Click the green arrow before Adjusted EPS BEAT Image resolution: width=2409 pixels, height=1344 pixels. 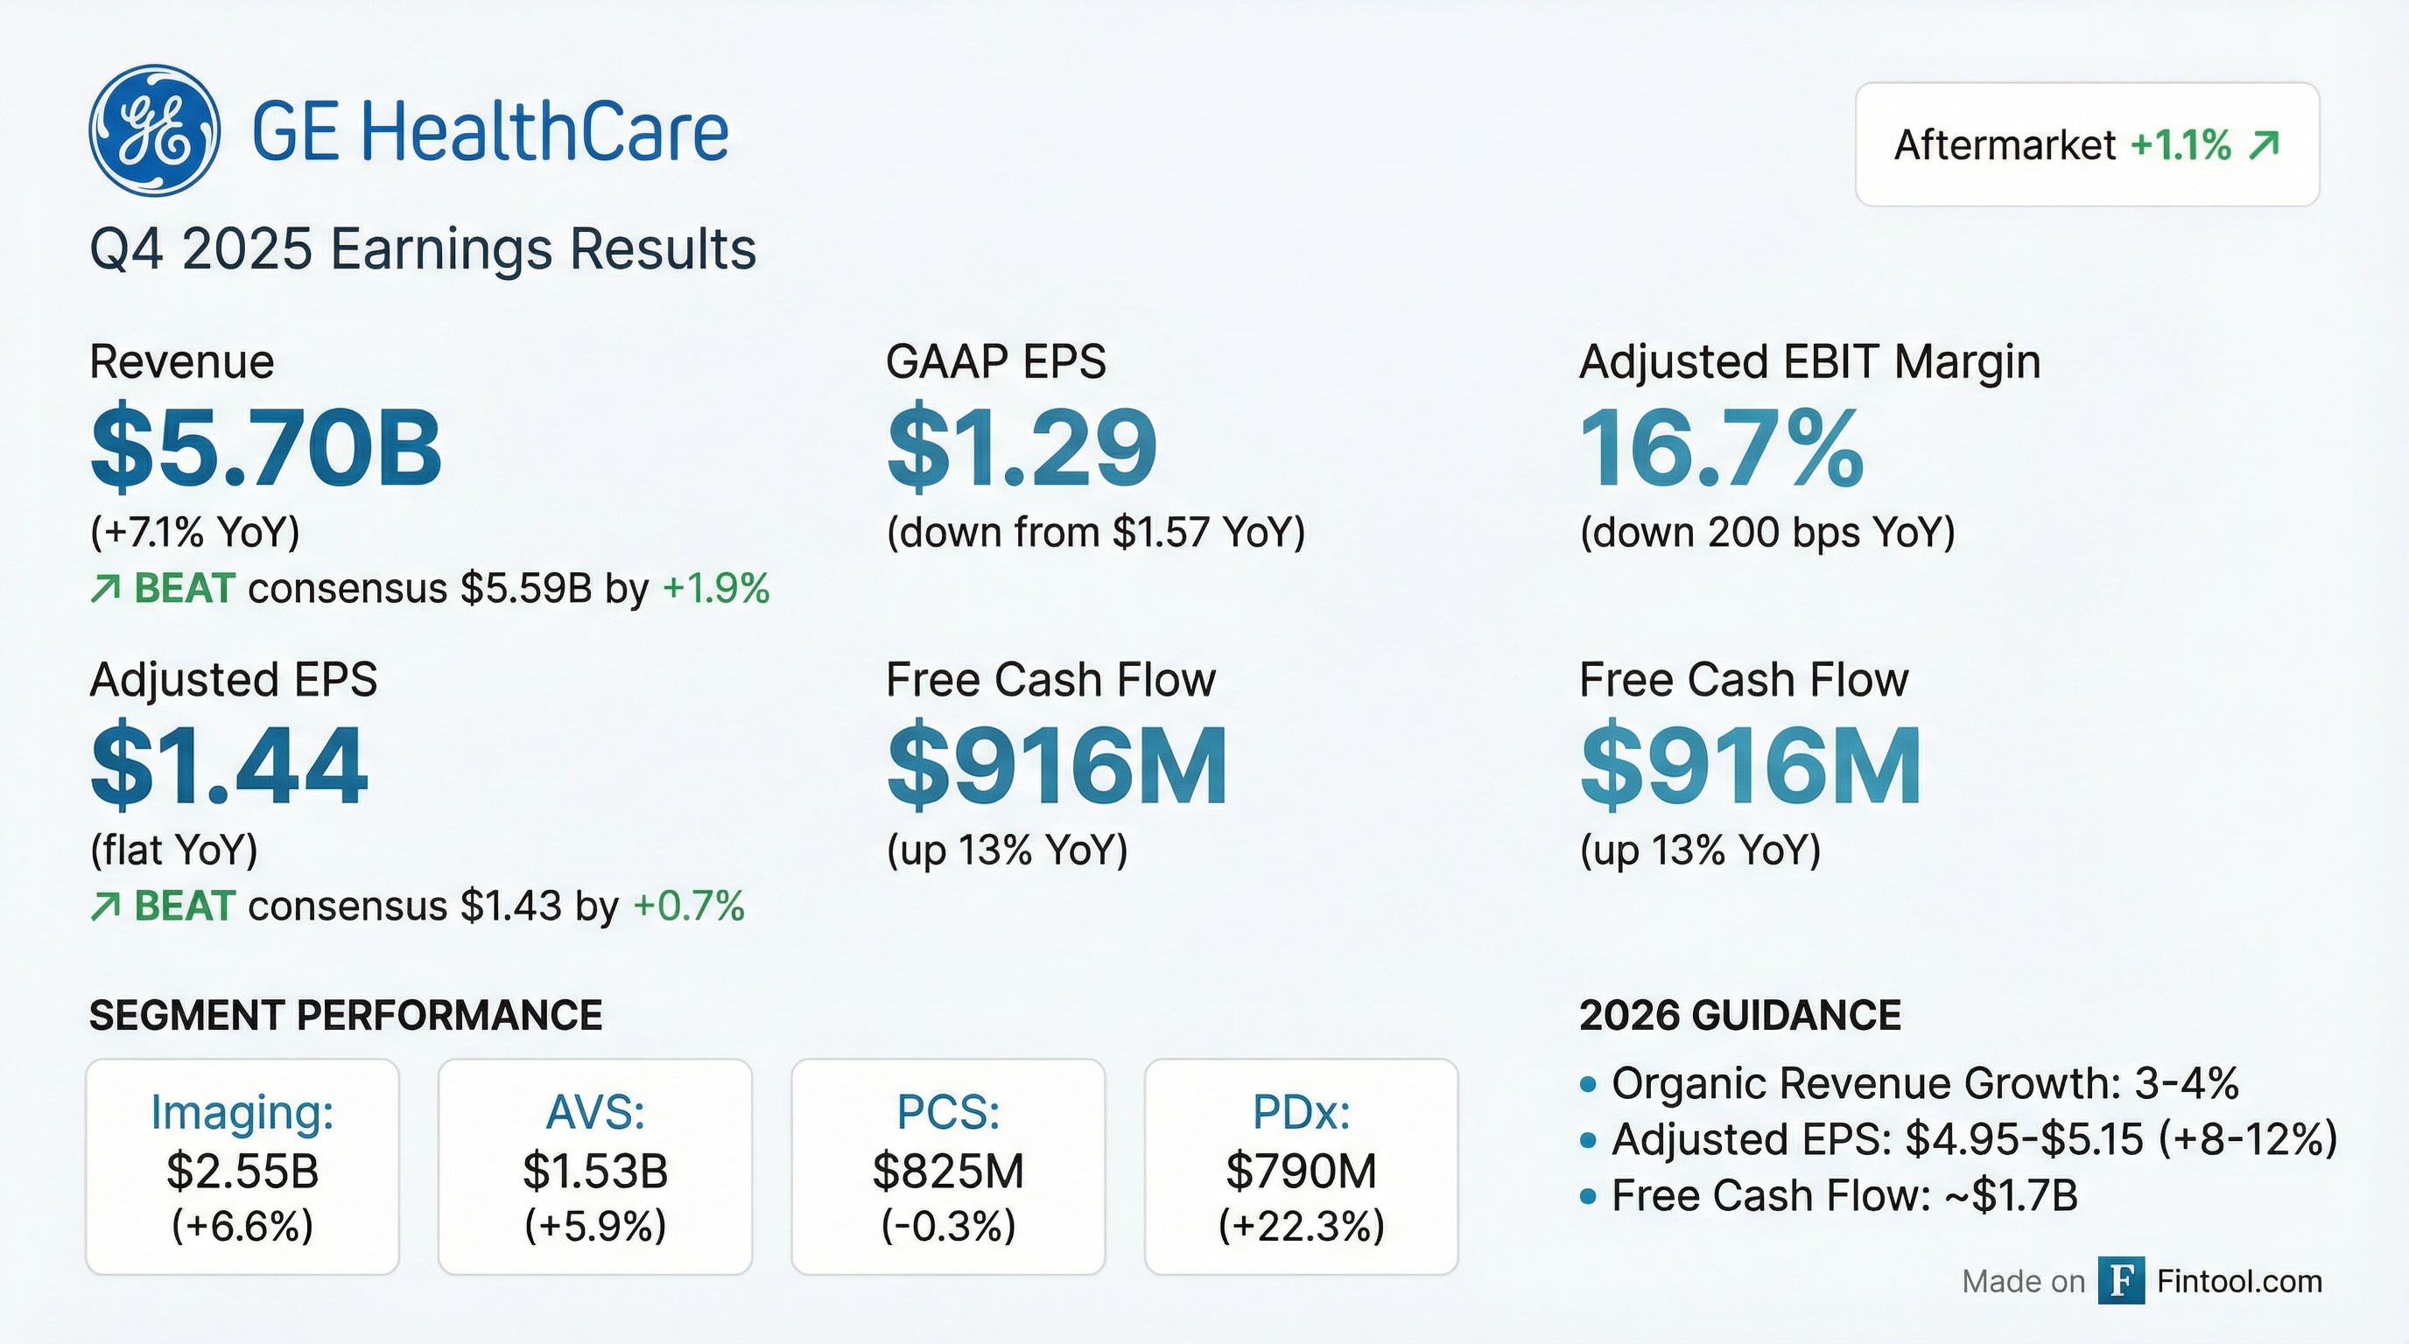pos(106,906)
